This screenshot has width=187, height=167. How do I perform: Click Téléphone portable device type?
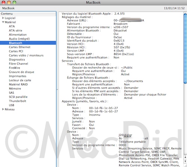[132, 142]
